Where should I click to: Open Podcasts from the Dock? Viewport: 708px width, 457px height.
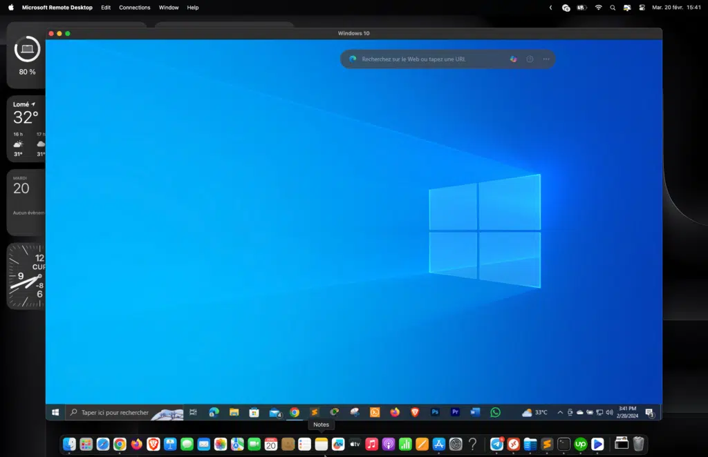tap(389, 445)
